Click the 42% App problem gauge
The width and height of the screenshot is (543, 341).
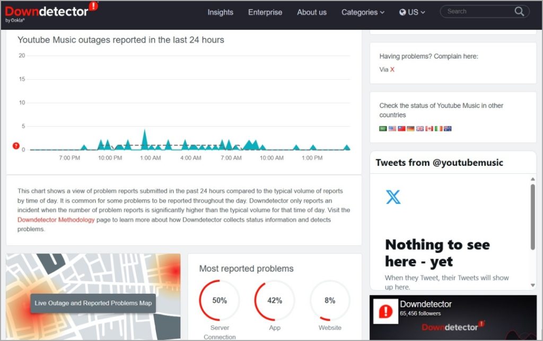coord(275,301)
